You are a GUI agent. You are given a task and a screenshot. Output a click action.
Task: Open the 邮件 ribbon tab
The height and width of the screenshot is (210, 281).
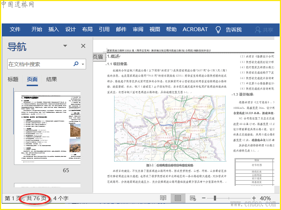click(121, 29)
